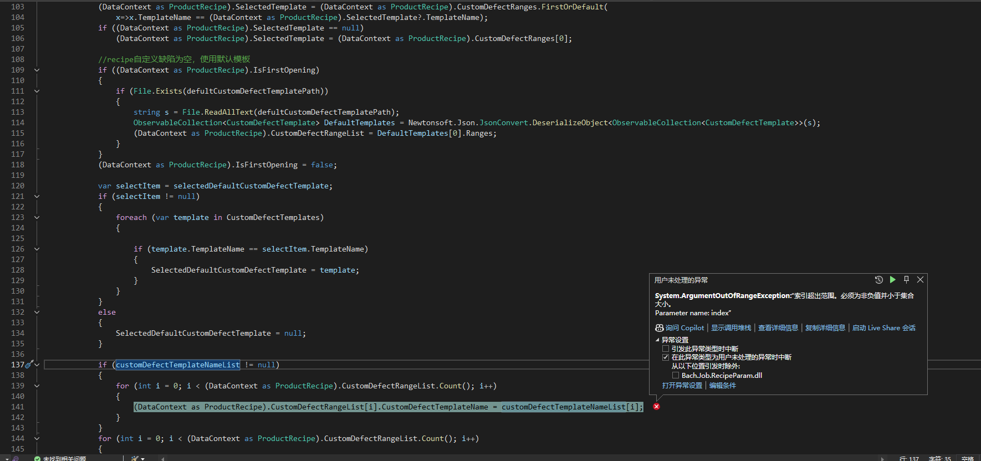Screen dimensions: 981x461
Task: Click 查看详细信息 link
Action: click(x=778, y=328)
